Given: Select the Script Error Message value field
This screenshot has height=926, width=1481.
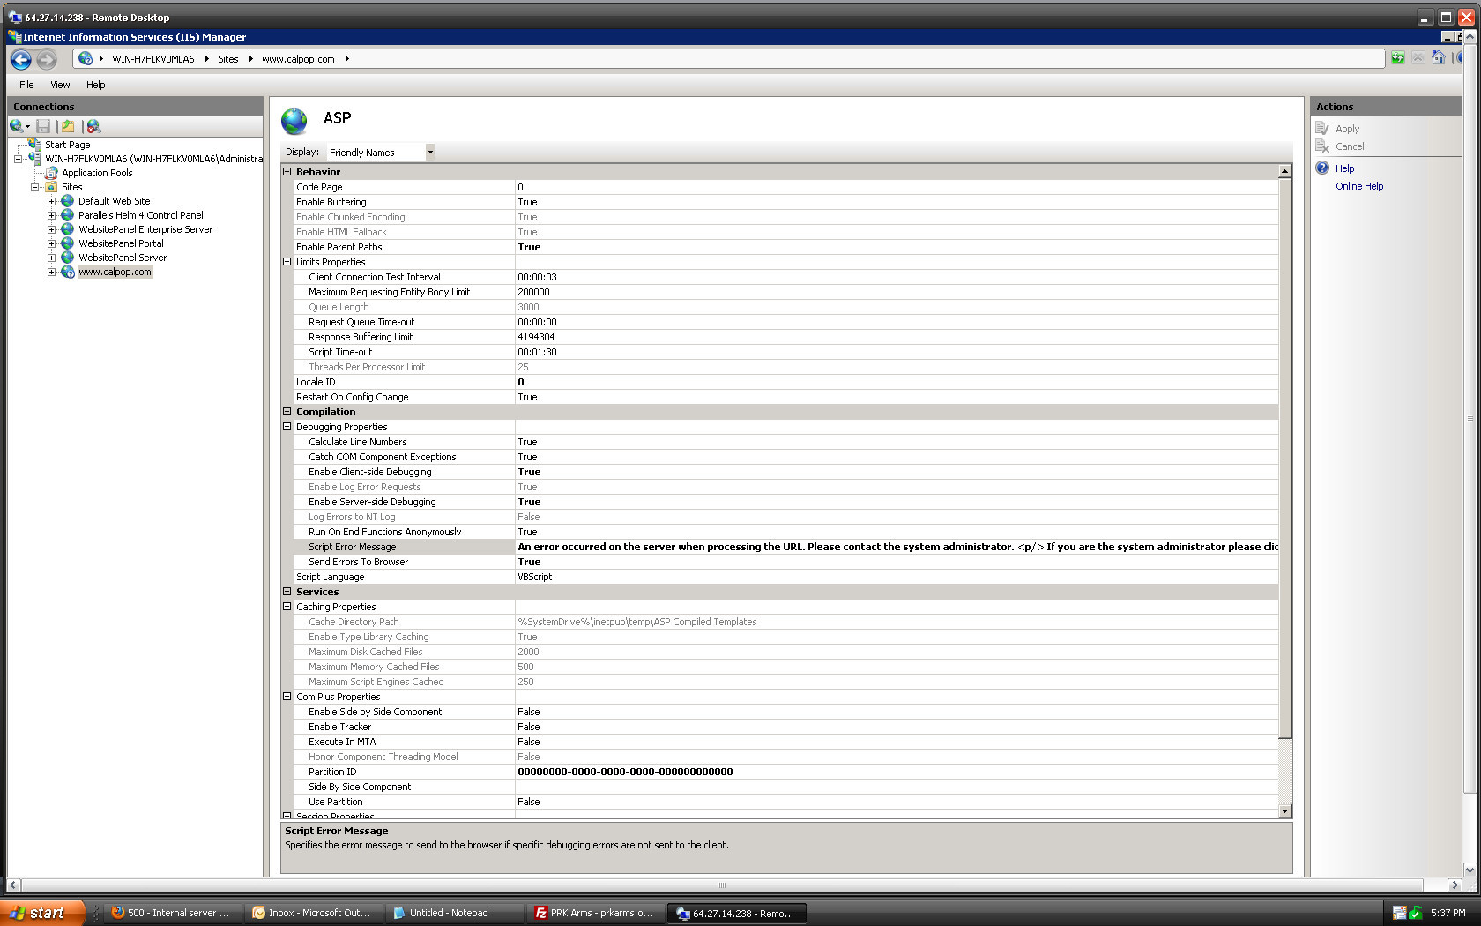Looking at the screenshot, I should 793,547.
